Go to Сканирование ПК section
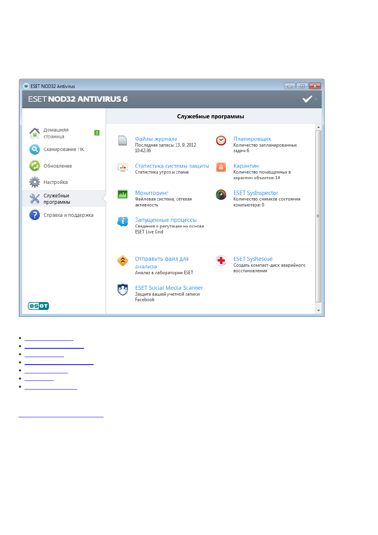Viewport: 378px width, 535px height. (64, 149)
